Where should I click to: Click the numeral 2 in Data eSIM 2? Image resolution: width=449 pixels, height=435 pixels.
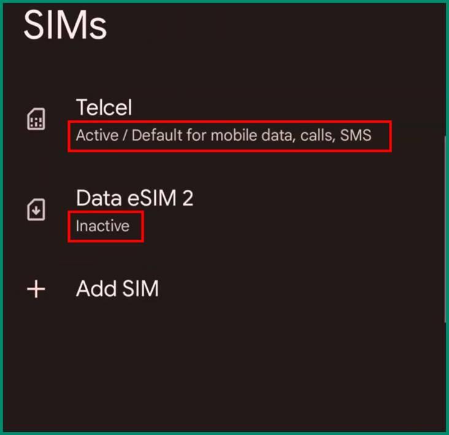pyautogui.click(x=188, y=198)
